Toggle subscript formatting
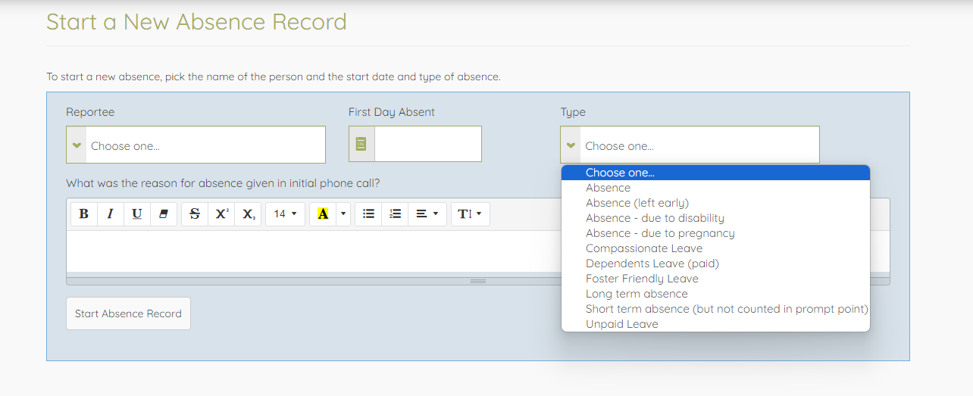This screenshot has height=396, width=973. (248, 214)
